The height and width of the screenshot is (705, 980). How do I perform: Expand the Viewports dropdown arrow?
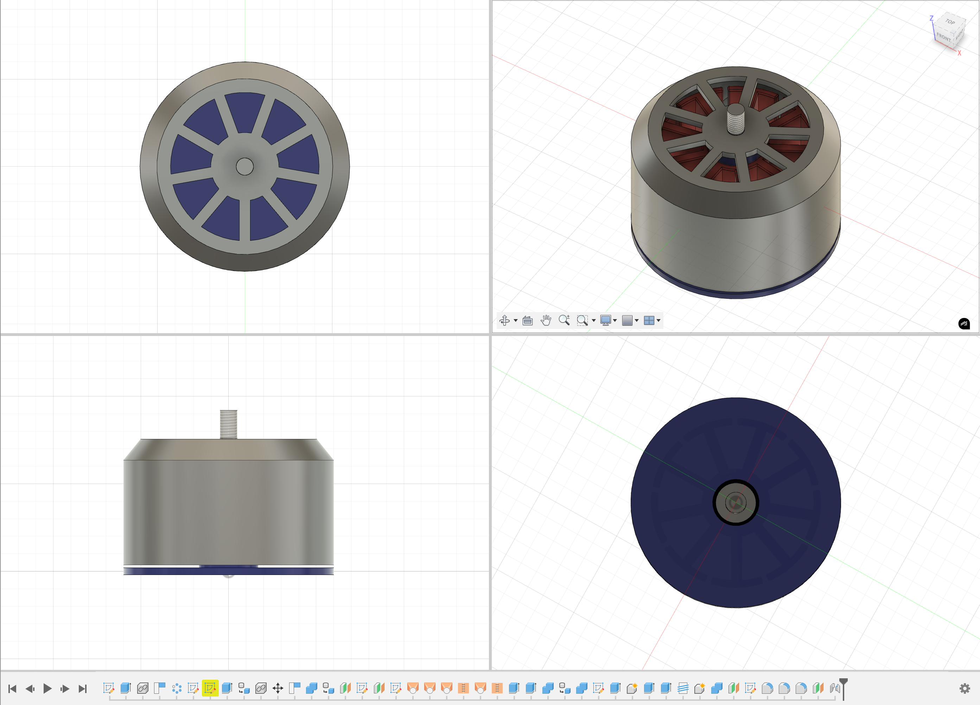point(658,320)
